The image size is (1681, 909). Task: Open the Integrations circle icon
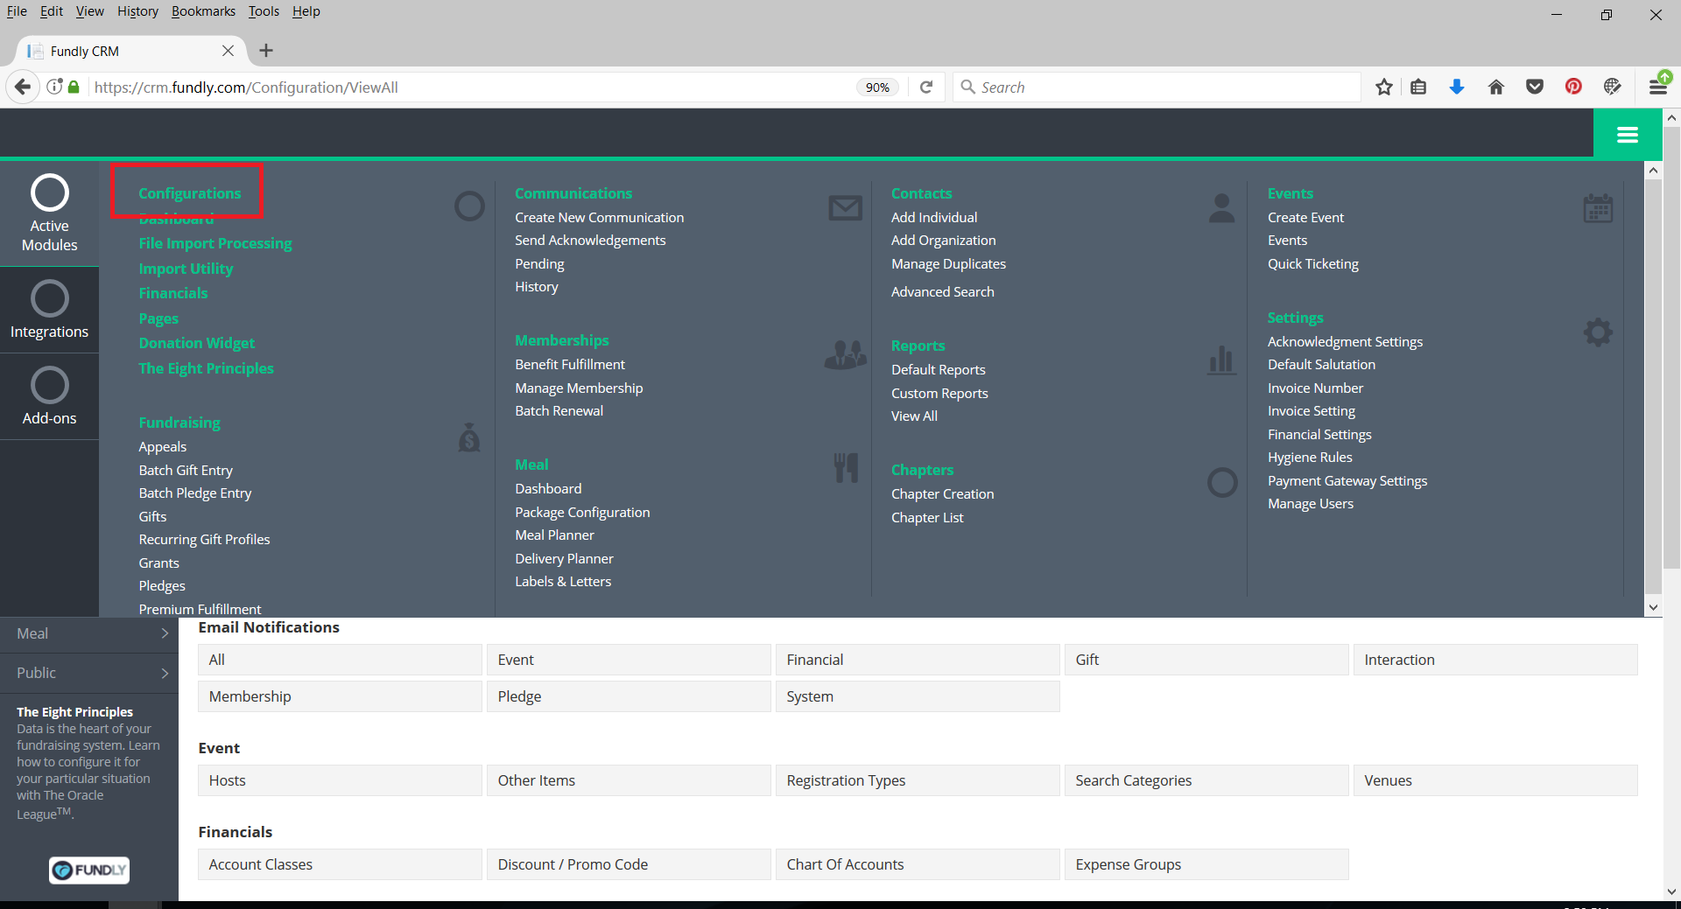(50, 298)
